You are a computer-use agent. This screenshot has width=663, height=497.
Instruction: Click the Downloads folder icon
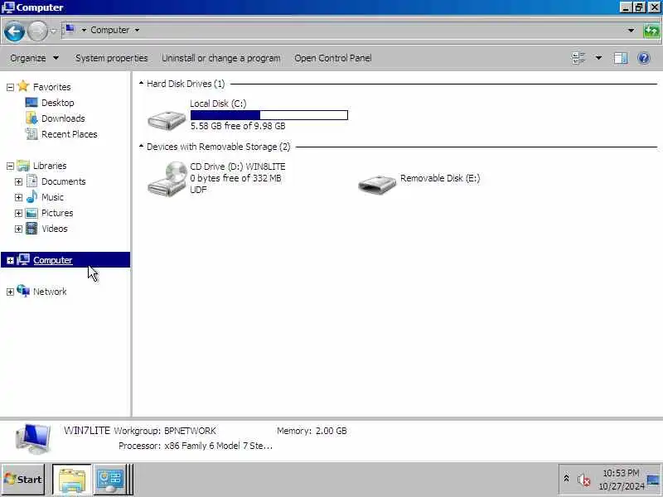point(31,118)
